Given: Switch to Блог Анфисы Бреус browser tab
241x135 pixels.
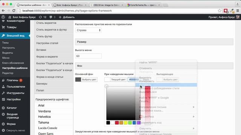Looking at the screenshot, I should pyautogui.click(x=70, y=5).
